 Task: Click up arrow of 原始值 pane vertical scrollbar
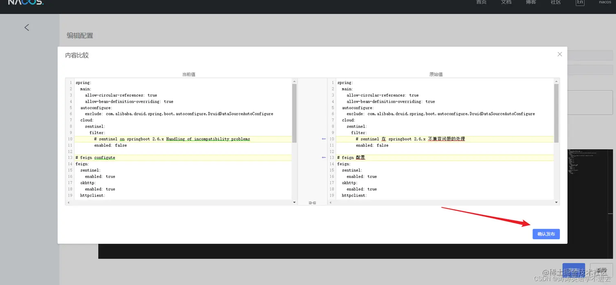pos(557,81)
